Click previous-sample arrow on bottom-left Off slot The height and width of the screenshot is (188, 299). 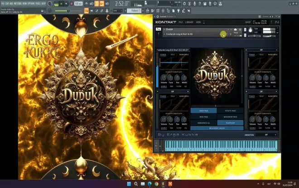[x=158, y=92]
